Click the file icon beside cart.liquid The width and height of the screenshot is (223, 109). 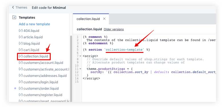click(x=21, y=50)
